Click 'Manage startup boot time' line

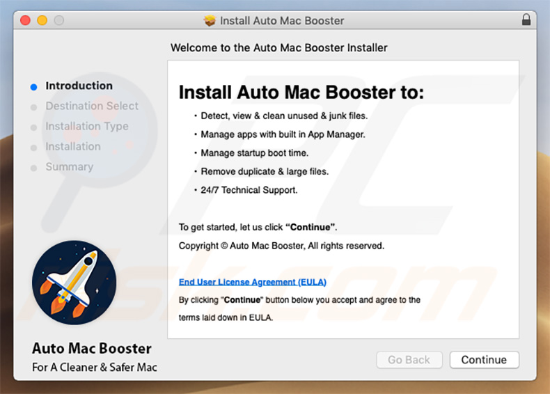[x=254, y=153]
